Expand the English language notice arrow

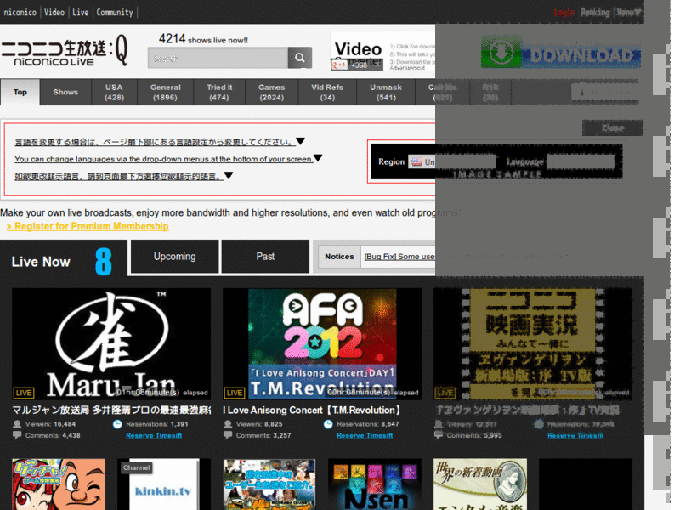pyautogui.click(x=318, y=158)
